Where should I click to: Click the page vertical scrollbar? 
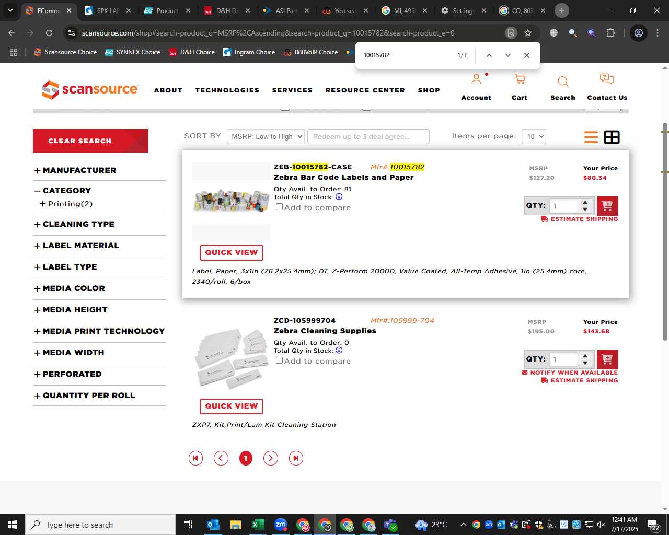tap(665, 231)
